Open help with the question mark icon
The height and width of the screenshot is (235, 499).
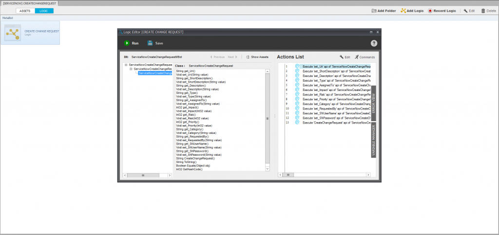point(374,43)
